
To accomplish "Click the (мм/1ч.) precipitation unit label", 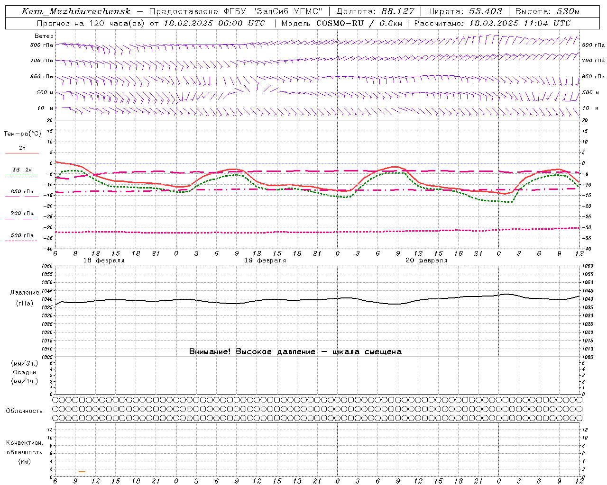I will coord(24,381).
